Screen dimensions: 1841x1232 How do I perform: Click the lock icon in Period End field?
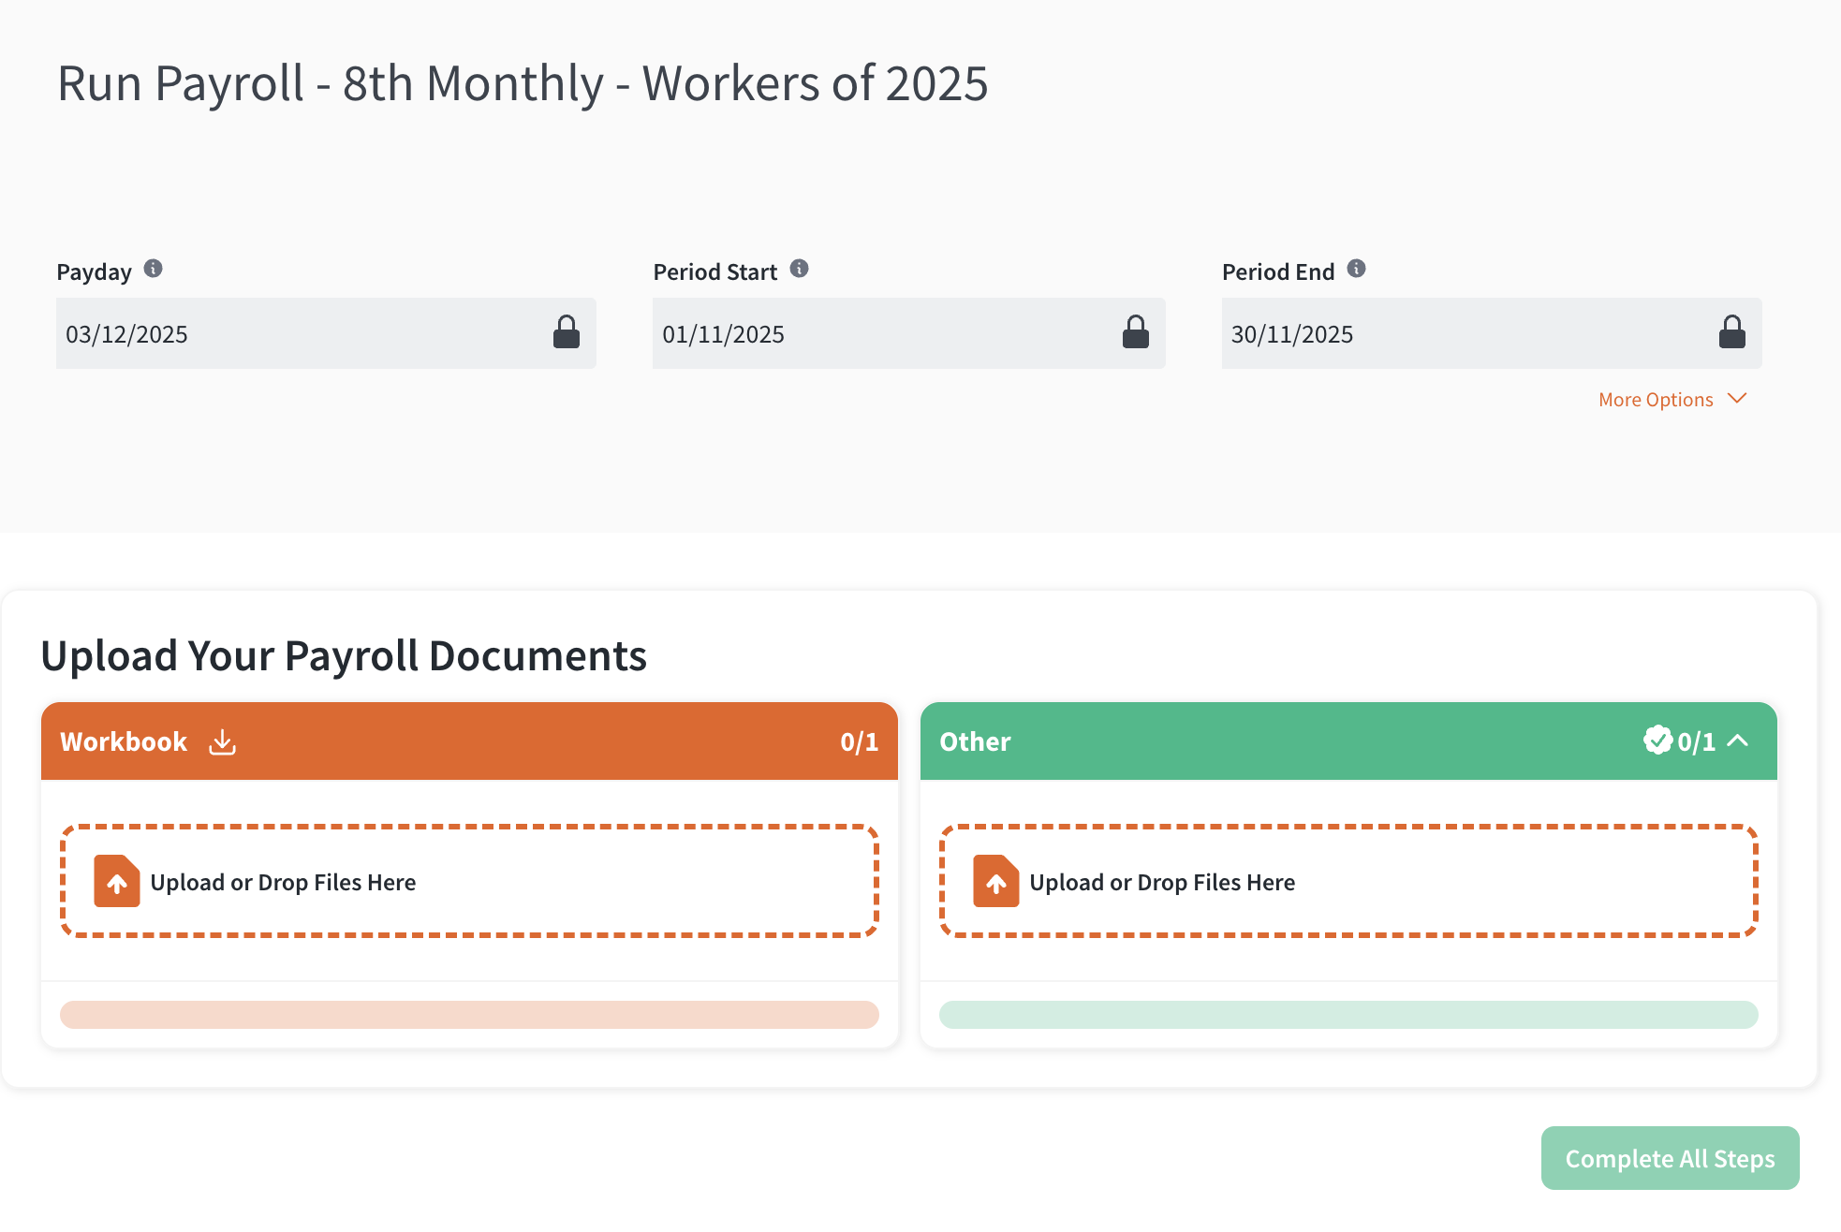(x=1732, y=332)
